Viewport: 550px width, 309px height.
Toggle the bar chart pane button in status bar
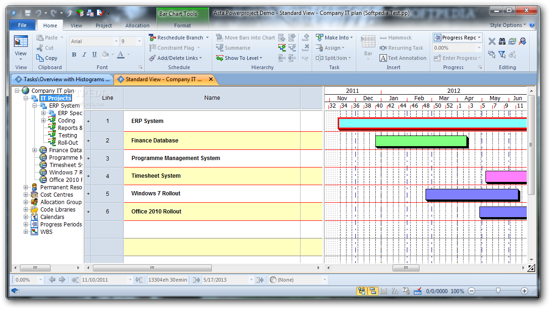coord(373,291)
